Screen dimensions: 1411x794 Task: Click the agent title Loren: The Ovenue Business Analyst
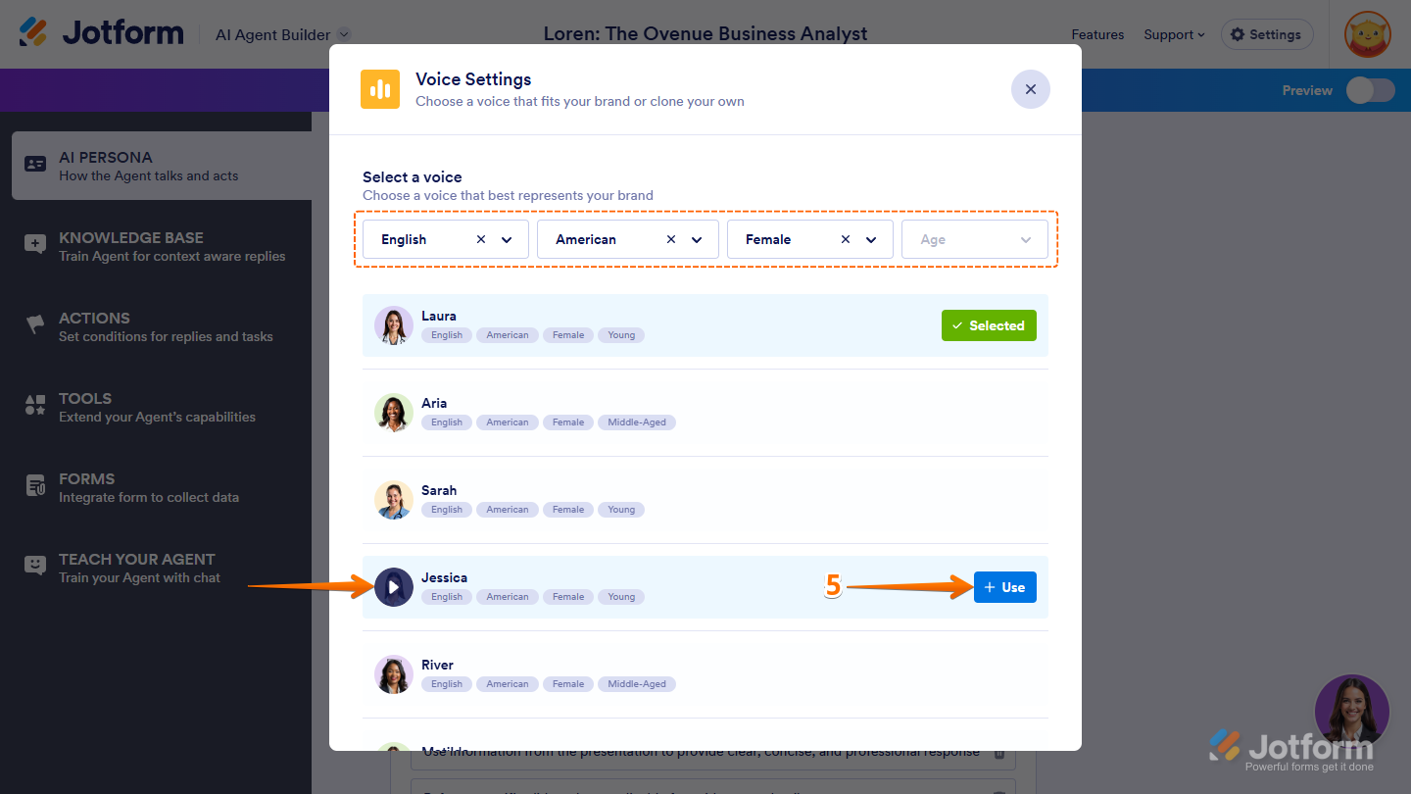705,34
